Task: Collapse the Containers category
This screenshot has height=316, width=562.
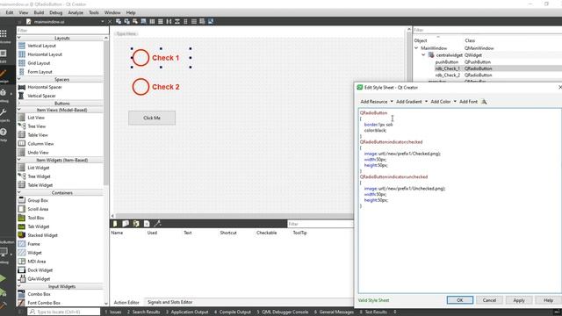Action: (x=19, y=192)
